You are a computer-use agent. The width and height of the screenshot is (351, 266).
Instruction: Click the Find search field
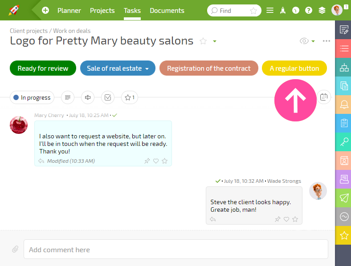[234, 11]
